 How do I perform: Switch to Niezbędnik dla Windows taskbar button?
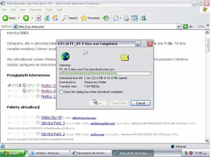pyautogui.click(x=91, y=153)
